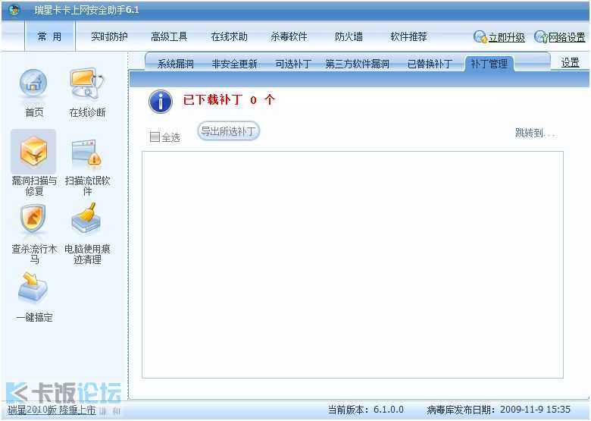Open 电脑使用痕迹清理 broom icon
The width and height of the screenshot is (591, 421).
click(x=86, y=218)
